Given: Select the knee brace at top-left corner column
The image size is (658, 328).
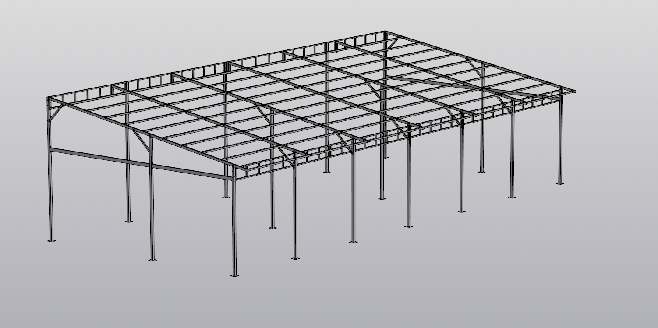Looking at the screenshot, I should coord(56,113).
